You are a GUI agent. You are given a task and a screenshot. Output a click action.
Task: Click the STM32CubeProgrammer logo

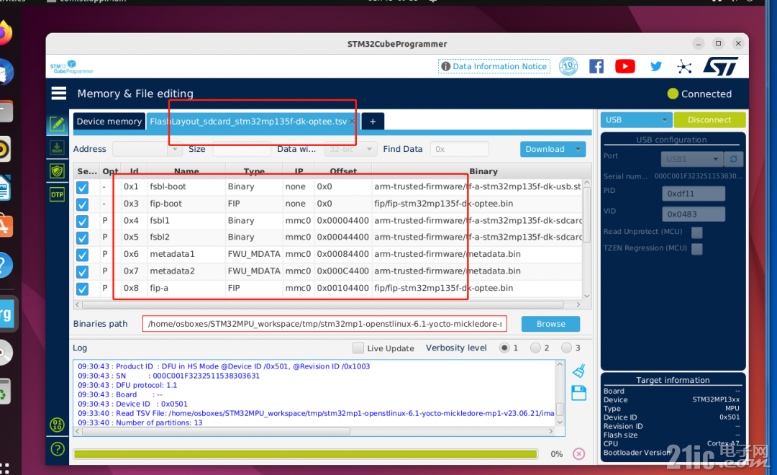point(72,67)
